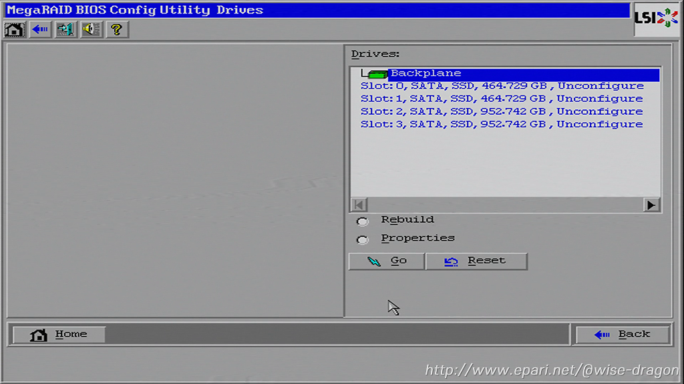The image size is (684, 384).
Task: Click the Go button
Action: point(386,261)
